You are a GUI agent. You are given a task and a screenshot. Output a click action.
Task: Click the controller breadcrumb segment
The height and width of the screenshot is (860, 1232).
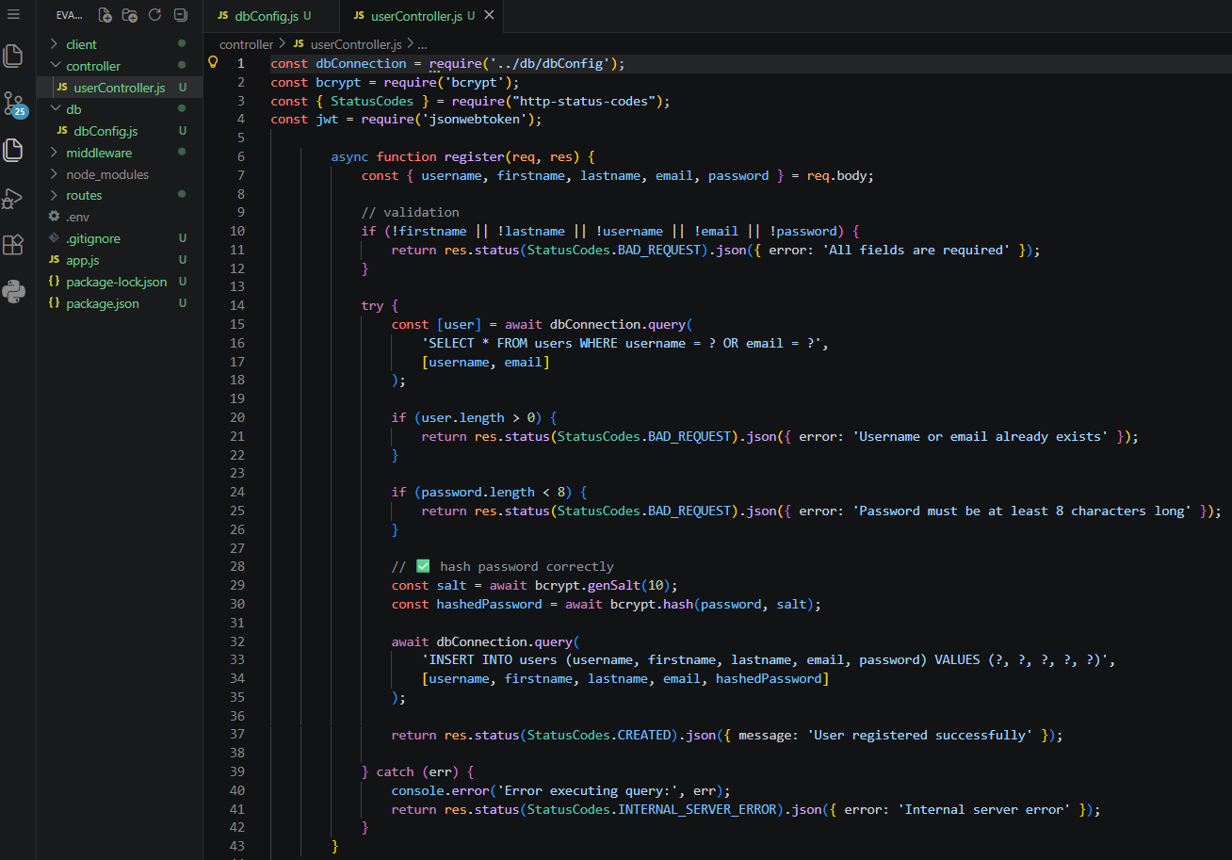246,44
